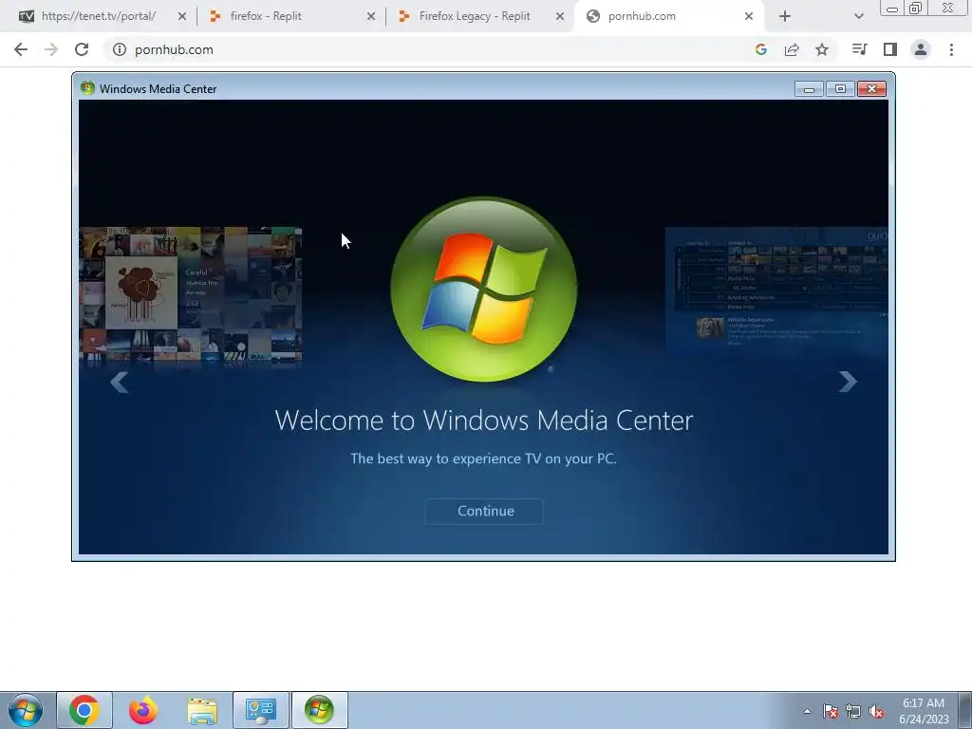Click the Continue button in Media Center
Image resolution: width=972 pixels, height=729 pixels.
483,512
